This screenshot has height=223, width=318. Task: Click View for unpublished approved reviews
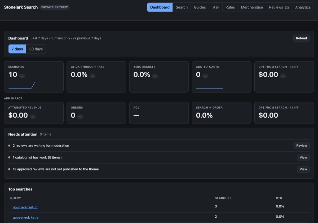coord(303,169)
